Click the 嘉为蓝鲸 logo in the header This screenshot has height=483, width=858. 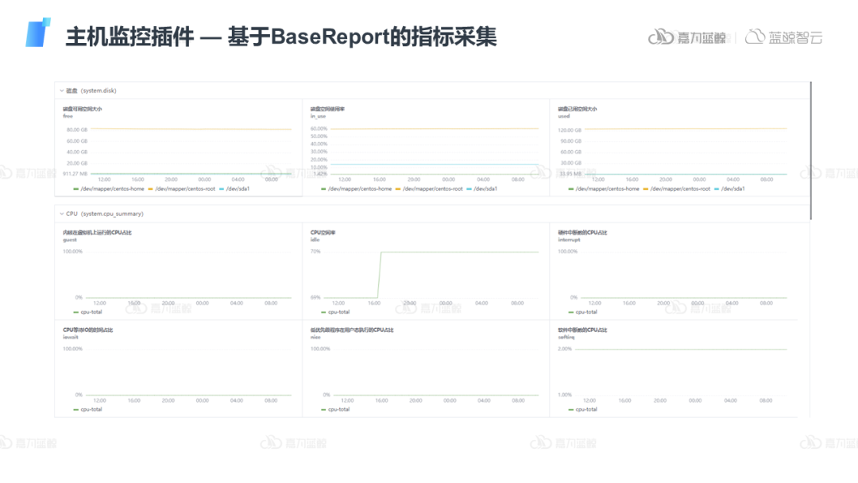coord(687,37)
